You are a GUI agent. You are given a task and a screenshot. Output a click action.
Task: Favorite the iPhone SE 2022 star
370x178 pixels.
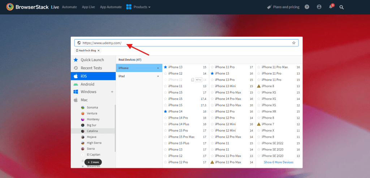coord(259,143)
